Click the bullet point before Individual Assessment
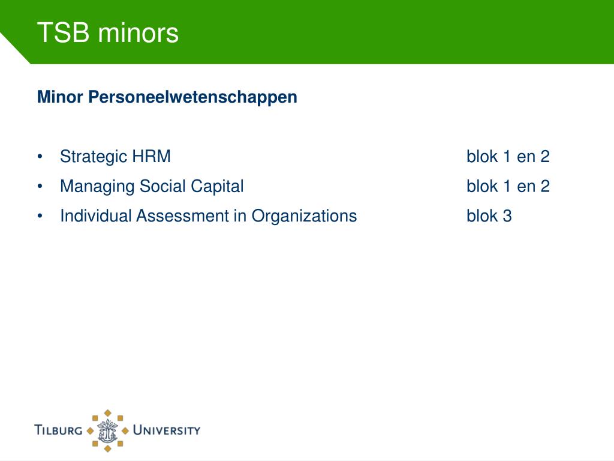This screenshot has height=461, width=614. pyautogui.click(x=40, y=216)
